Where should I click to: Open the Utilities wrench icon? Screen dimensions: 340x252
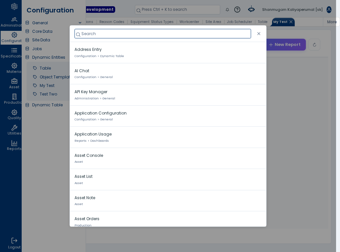pyautogui.click(x=14, y=128)
